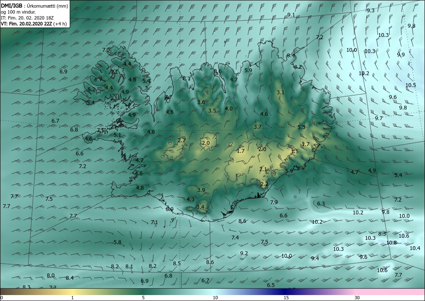This screenshot has width=425, height=301.
Task: Click the 5.1 value on the map
Action: click(x=117, y=135)
